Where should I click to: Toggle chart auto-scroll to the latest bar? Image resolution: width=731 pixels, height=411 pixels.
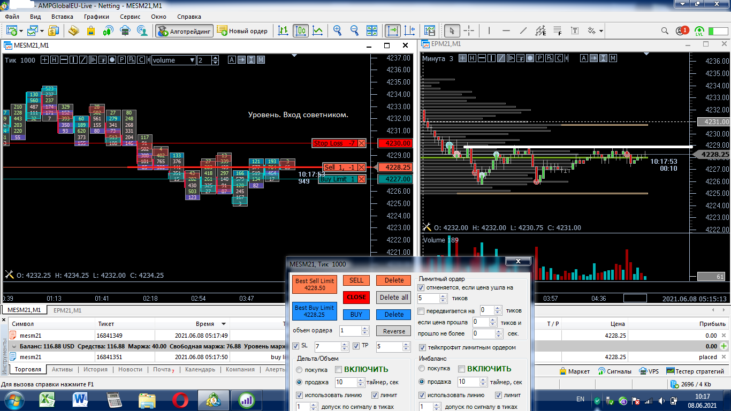point(392,31)
